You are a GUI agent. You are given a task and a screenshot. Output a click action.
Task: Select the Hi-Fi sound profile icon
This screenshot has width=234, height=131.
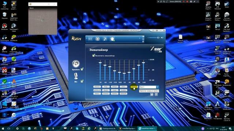tap(90, 39)
